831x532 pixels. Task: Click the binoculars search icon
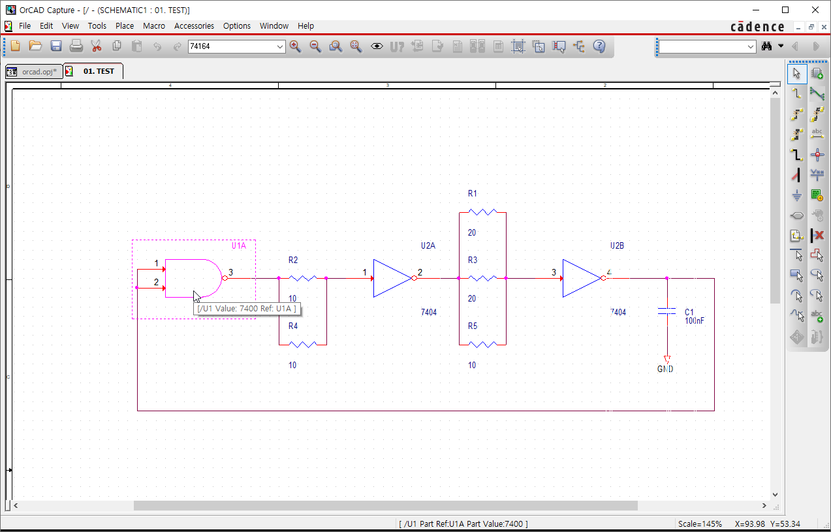tap(766, 46)
